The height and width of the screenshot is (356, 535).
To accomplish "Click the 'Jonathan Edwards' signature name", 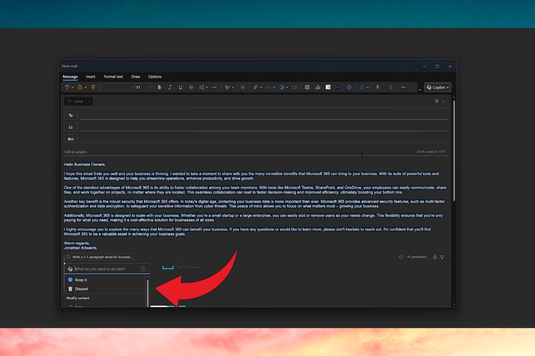I will click(x=80, y=248).
